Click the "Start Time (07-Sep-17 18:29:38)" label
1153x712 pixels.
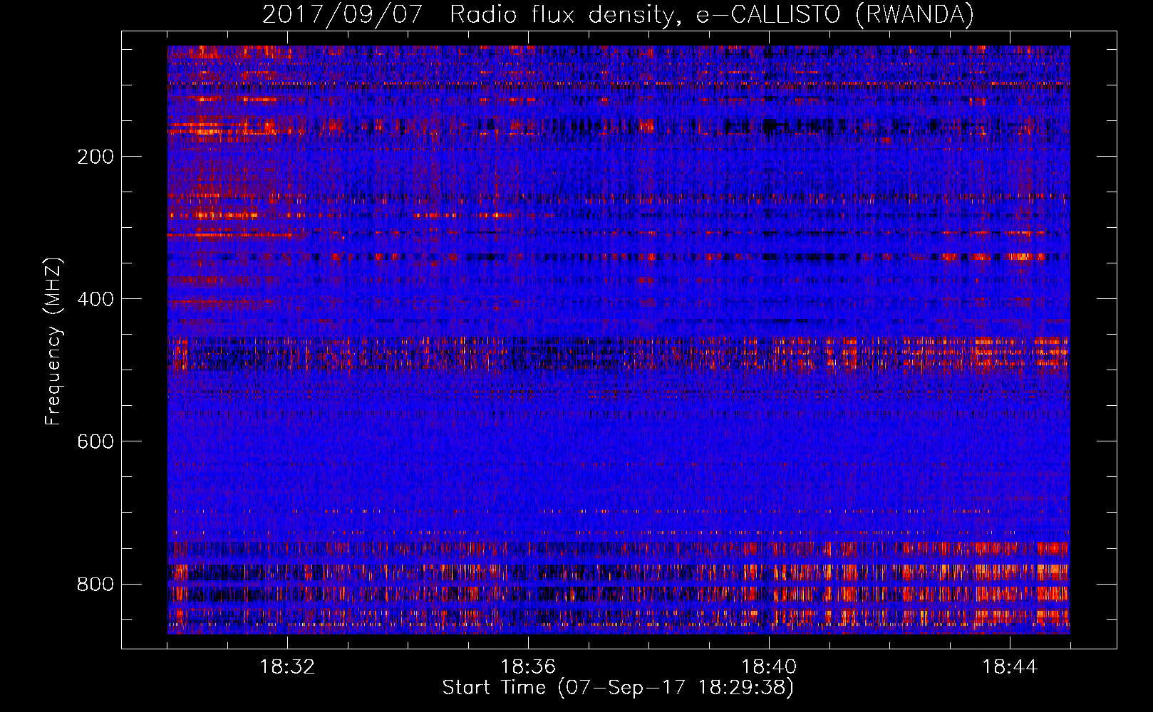pyautogui.click(x=618, y=688)
